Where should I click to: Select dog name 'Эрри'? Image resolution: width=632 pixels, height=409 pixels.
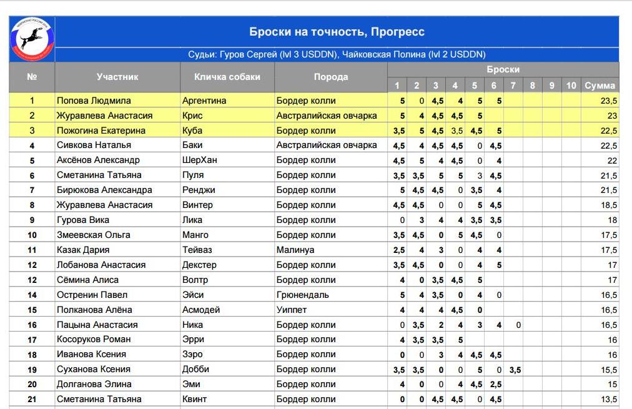pos(193,339)
